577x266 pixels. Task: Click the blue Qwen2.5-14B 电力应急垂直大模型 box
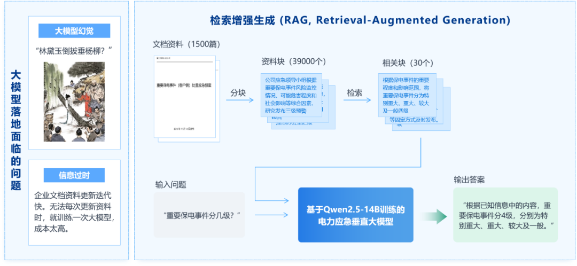[x=355, y=215]
